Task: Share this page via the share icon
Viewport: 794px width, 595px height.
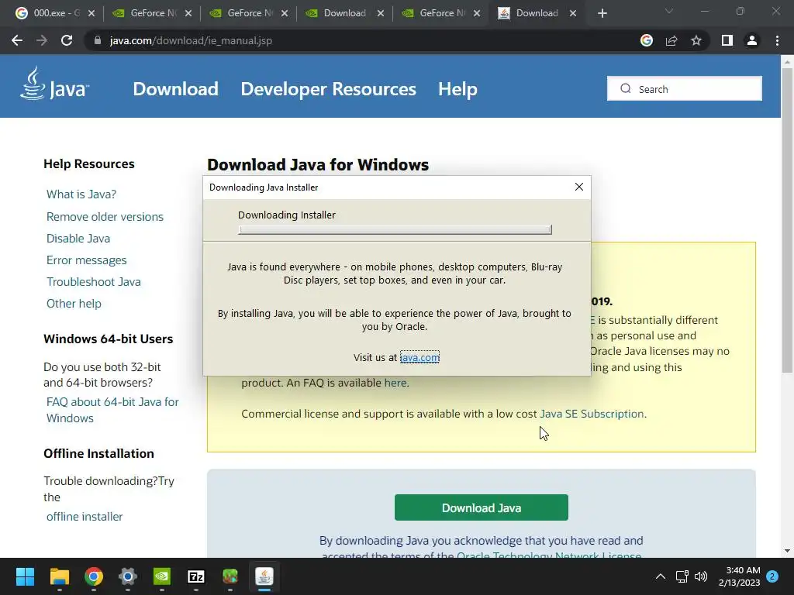Action: point(671,40)
